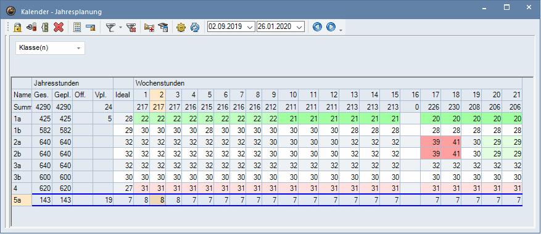The image size is (541, 234).
Task: Click the graduation cap icon
Action: coord(163,27)
